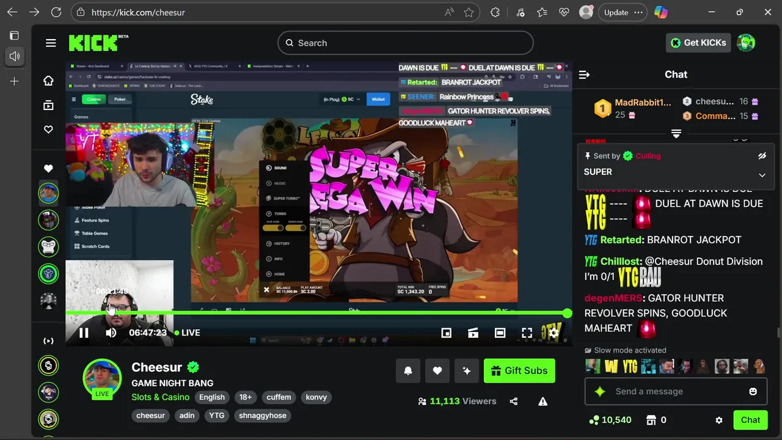Open the user profile avatar menu
The image size is (782, 440).
point(746,43)
